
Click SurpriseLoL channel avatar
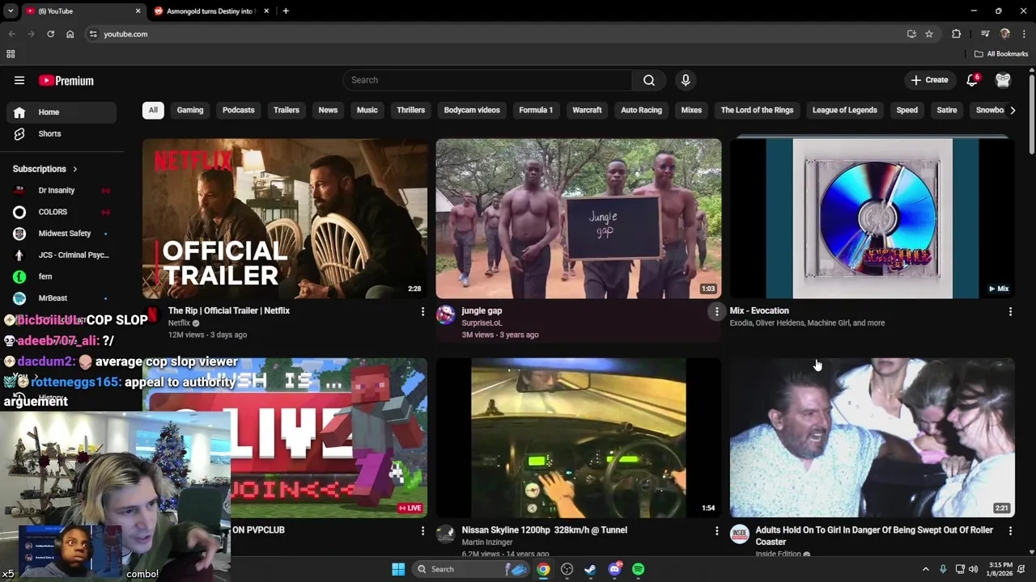point(445,314)
